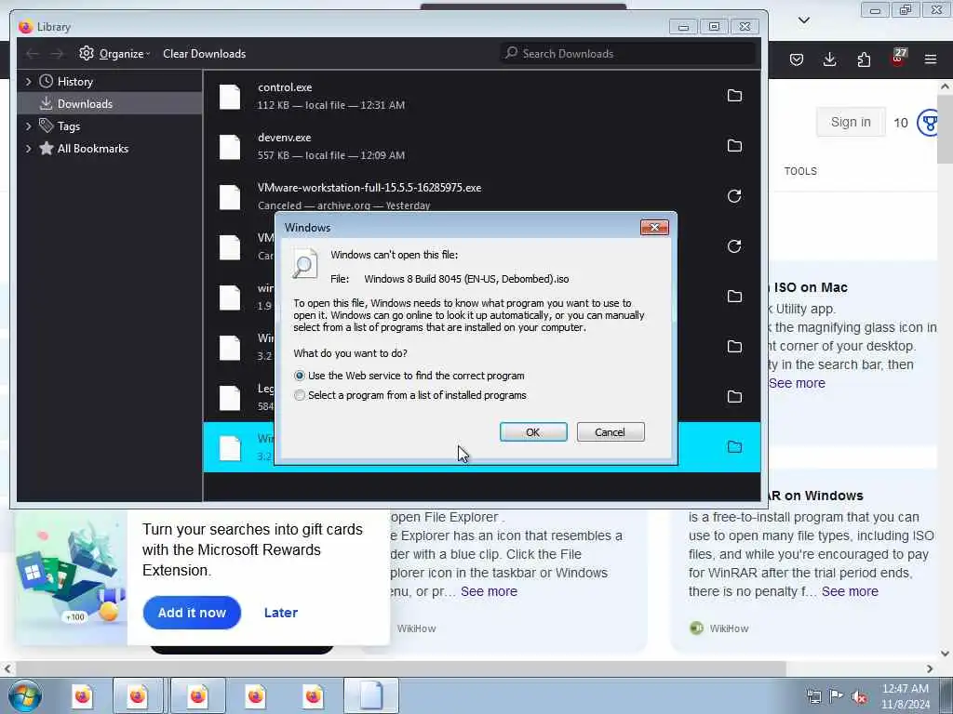
Task: Click the list all tabs chevron
Action: pos(803,20)
